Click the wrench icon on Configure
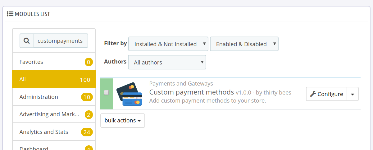 pyautogui.click(x=313, y=94)
